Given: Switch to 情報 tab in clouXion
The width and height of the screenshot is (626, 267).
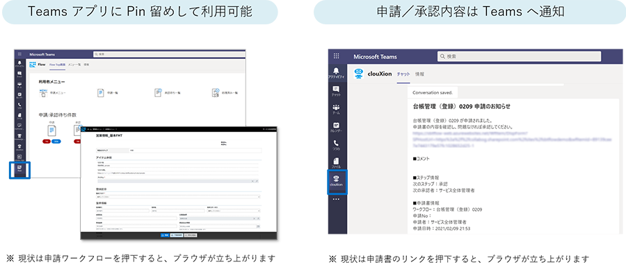Looking at the screenshot, I should (419, 74).
